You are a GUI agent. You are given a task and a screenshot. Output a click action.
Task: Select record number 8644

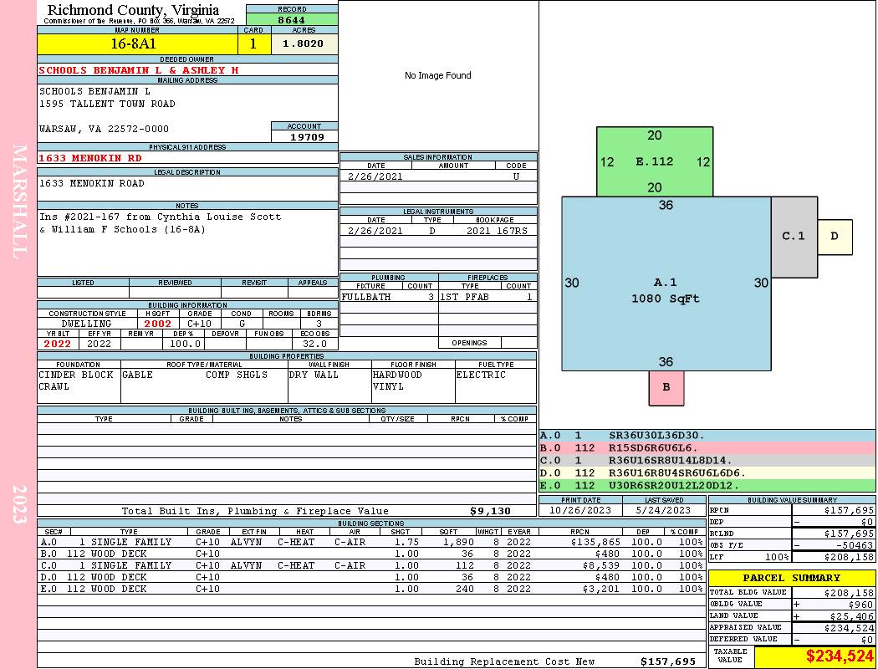pyautogui.click(x=292, y=19)
